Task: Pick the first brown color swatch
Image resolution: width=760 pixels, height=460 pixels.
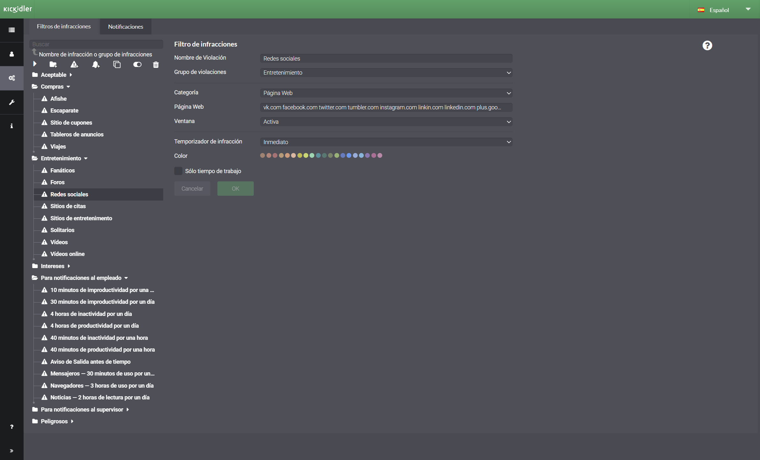Action: pos(262,156)
